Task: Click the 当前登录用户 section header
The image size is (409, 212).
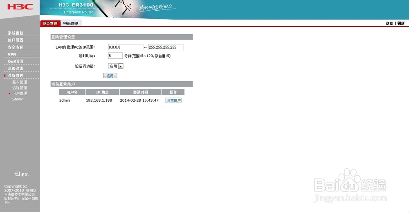Action: pyautogui.click(x=121, y=84)
